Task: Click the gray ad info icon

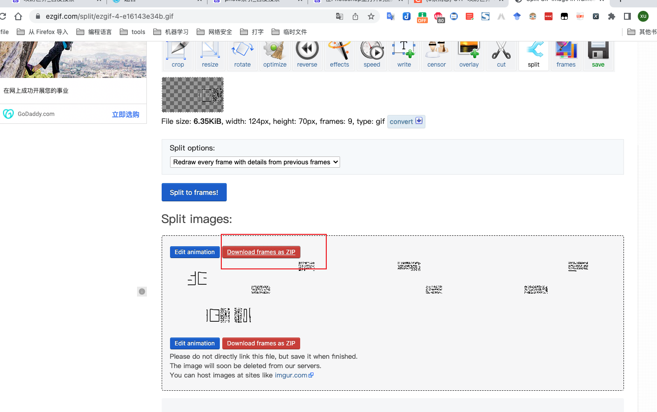Action: click(x=142, y=292)
